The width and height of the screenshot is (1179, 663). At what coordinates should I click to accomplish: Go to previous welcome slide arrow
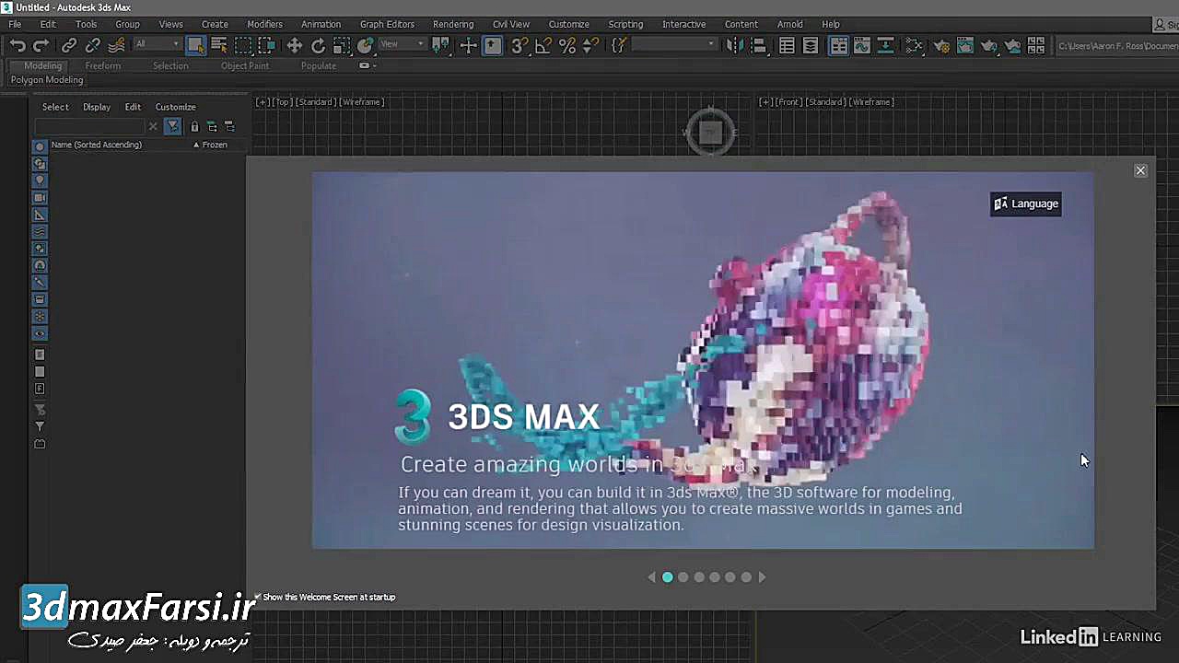pyautogui.click(x=652, y=577)
